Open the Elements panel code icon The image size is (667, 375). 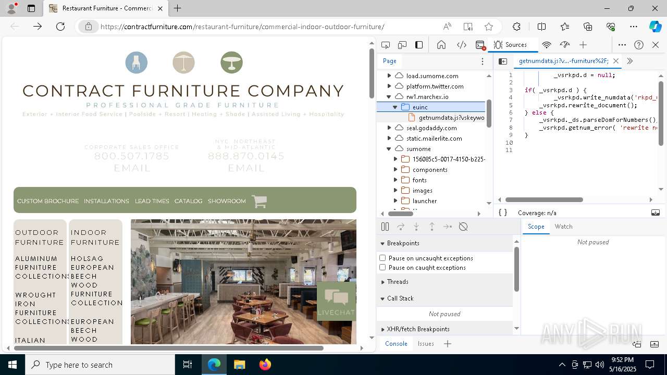coord(462,45)
